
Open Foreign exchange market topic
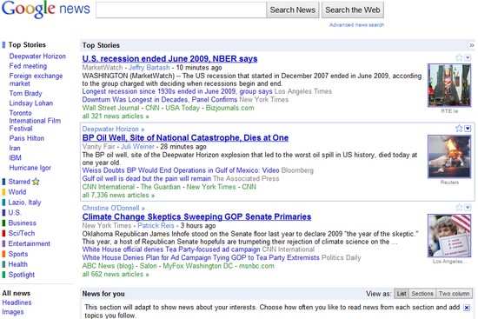tap(36, 80)
